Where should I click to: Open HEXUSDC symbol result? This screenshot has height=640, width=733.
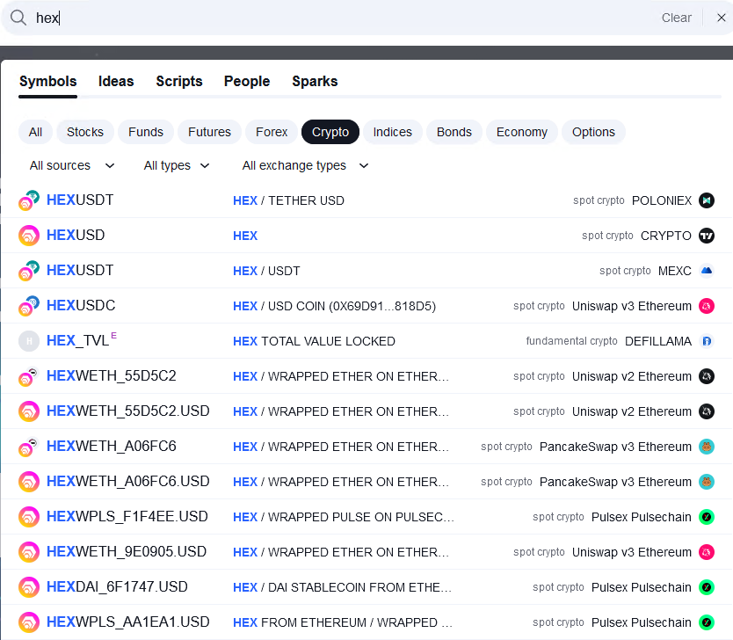[366, 306]
